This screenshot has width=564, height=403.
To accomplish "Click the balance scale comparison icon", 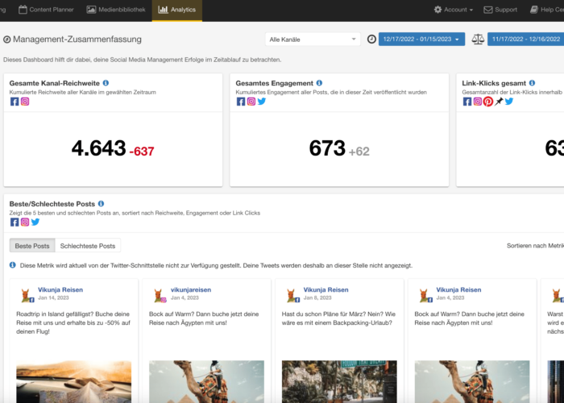I will (x=478, y=39).
